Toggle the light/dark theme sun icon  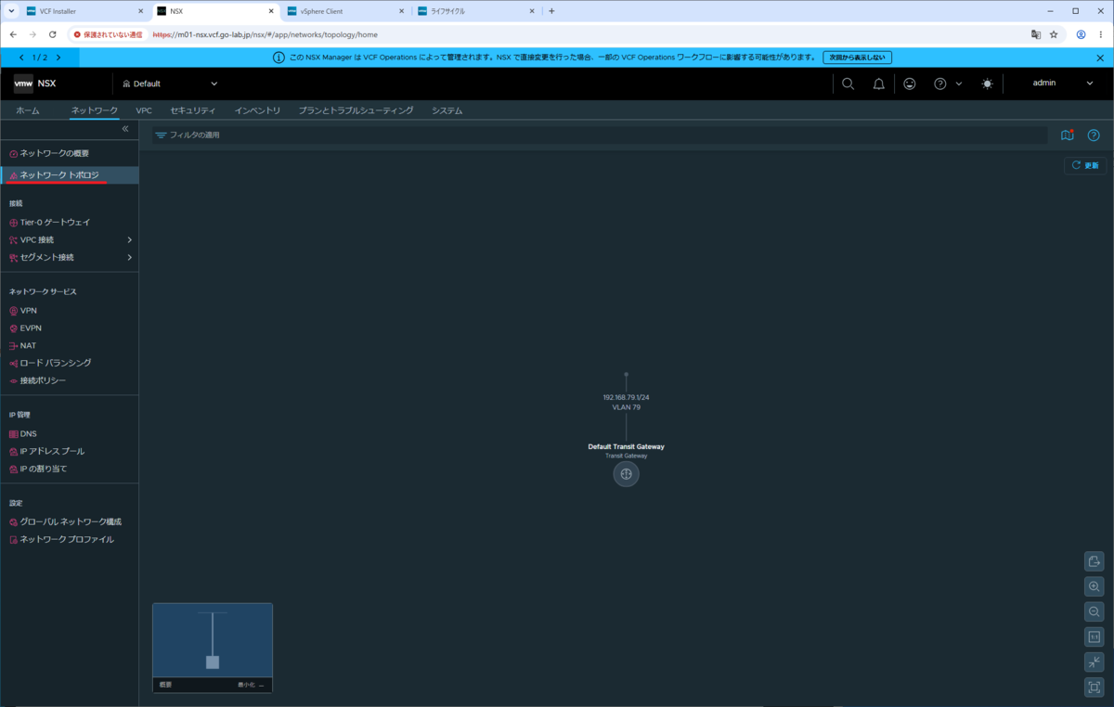pos(987,84)
